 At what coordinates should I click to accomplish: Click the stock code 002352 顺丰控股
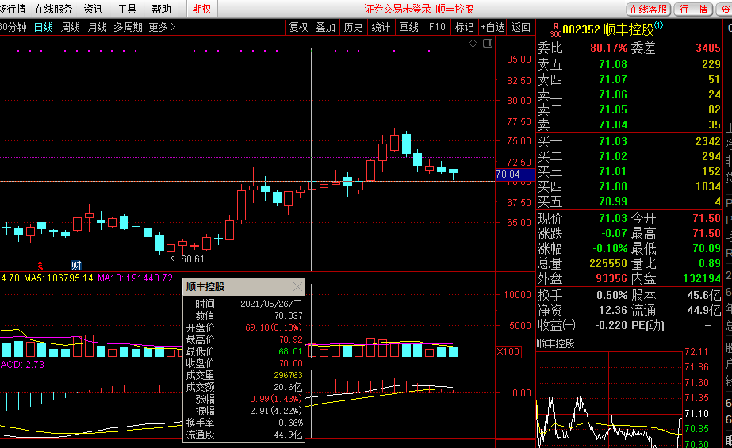(x=607, y=30)
